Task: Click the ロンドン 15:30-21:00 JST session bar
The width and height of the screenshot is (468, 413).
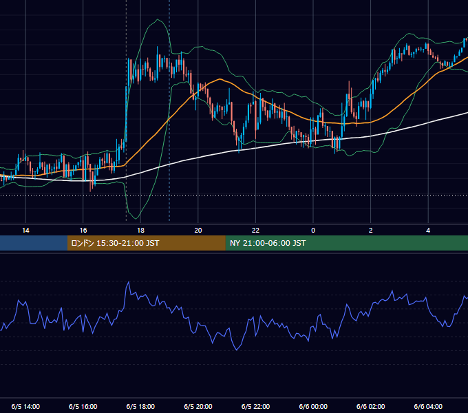Action: pyautogui.click(x=146, y=243)
